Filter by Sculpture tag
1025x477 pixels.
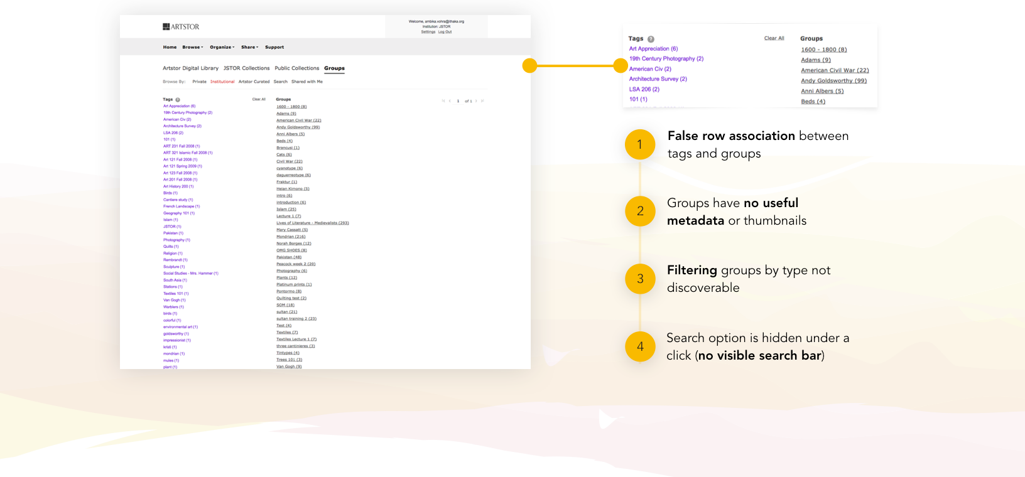tap(174, 267)
